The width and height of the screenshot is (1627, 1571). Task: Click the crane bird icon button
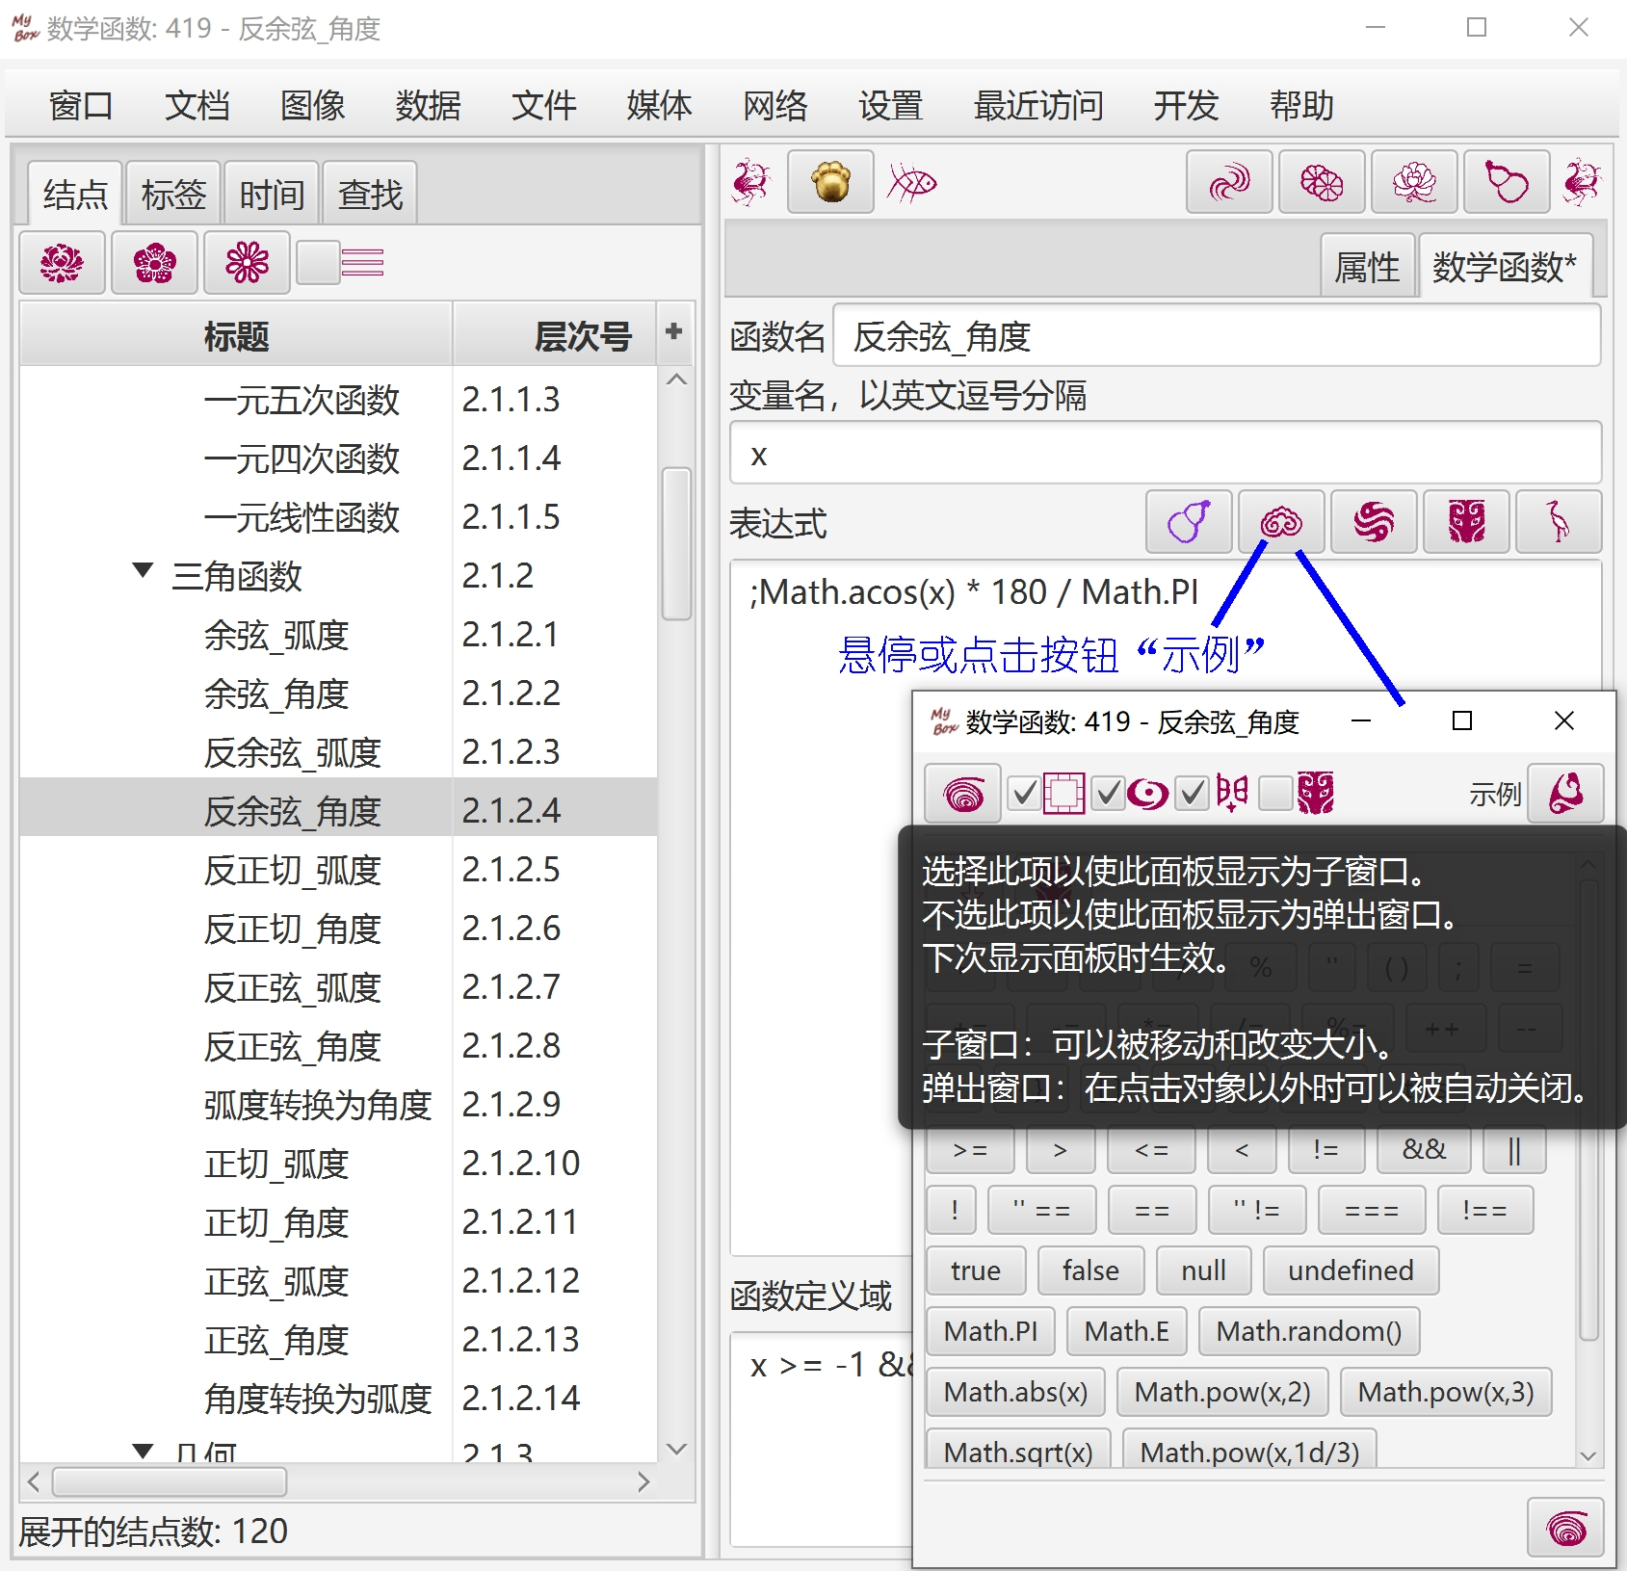tap(1558, 522)
